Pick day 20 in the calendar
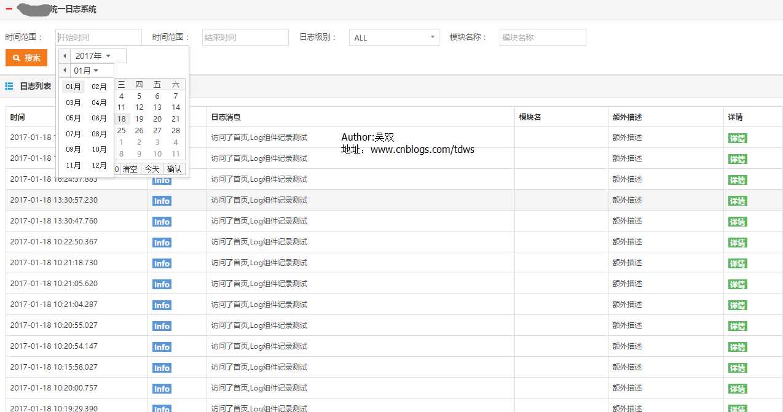Viewport: 783px width, 412px height. pyautogui.click(x=157, y=119)
